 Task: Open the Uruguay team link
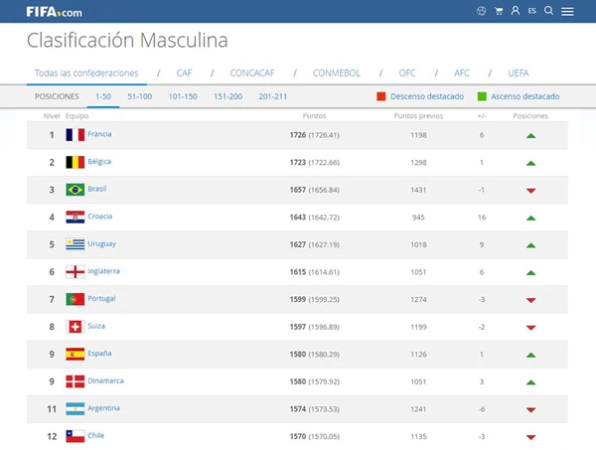click(x=101, y=243)
